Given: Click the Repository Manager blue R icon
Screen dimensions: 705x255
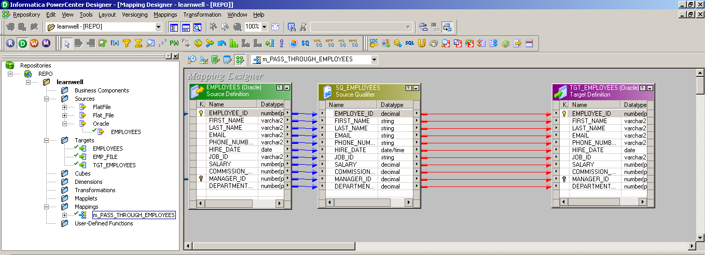Looking at the screenshot, I should (x=10, y=43).
